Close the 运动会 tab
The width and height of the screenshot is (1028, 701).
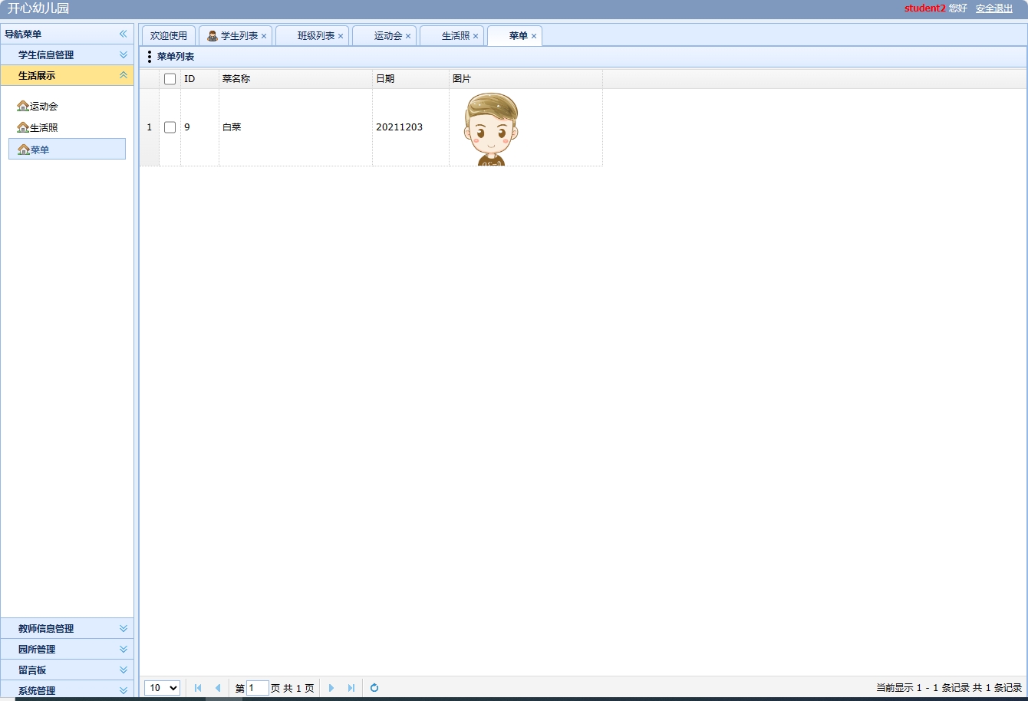(408, 36)
